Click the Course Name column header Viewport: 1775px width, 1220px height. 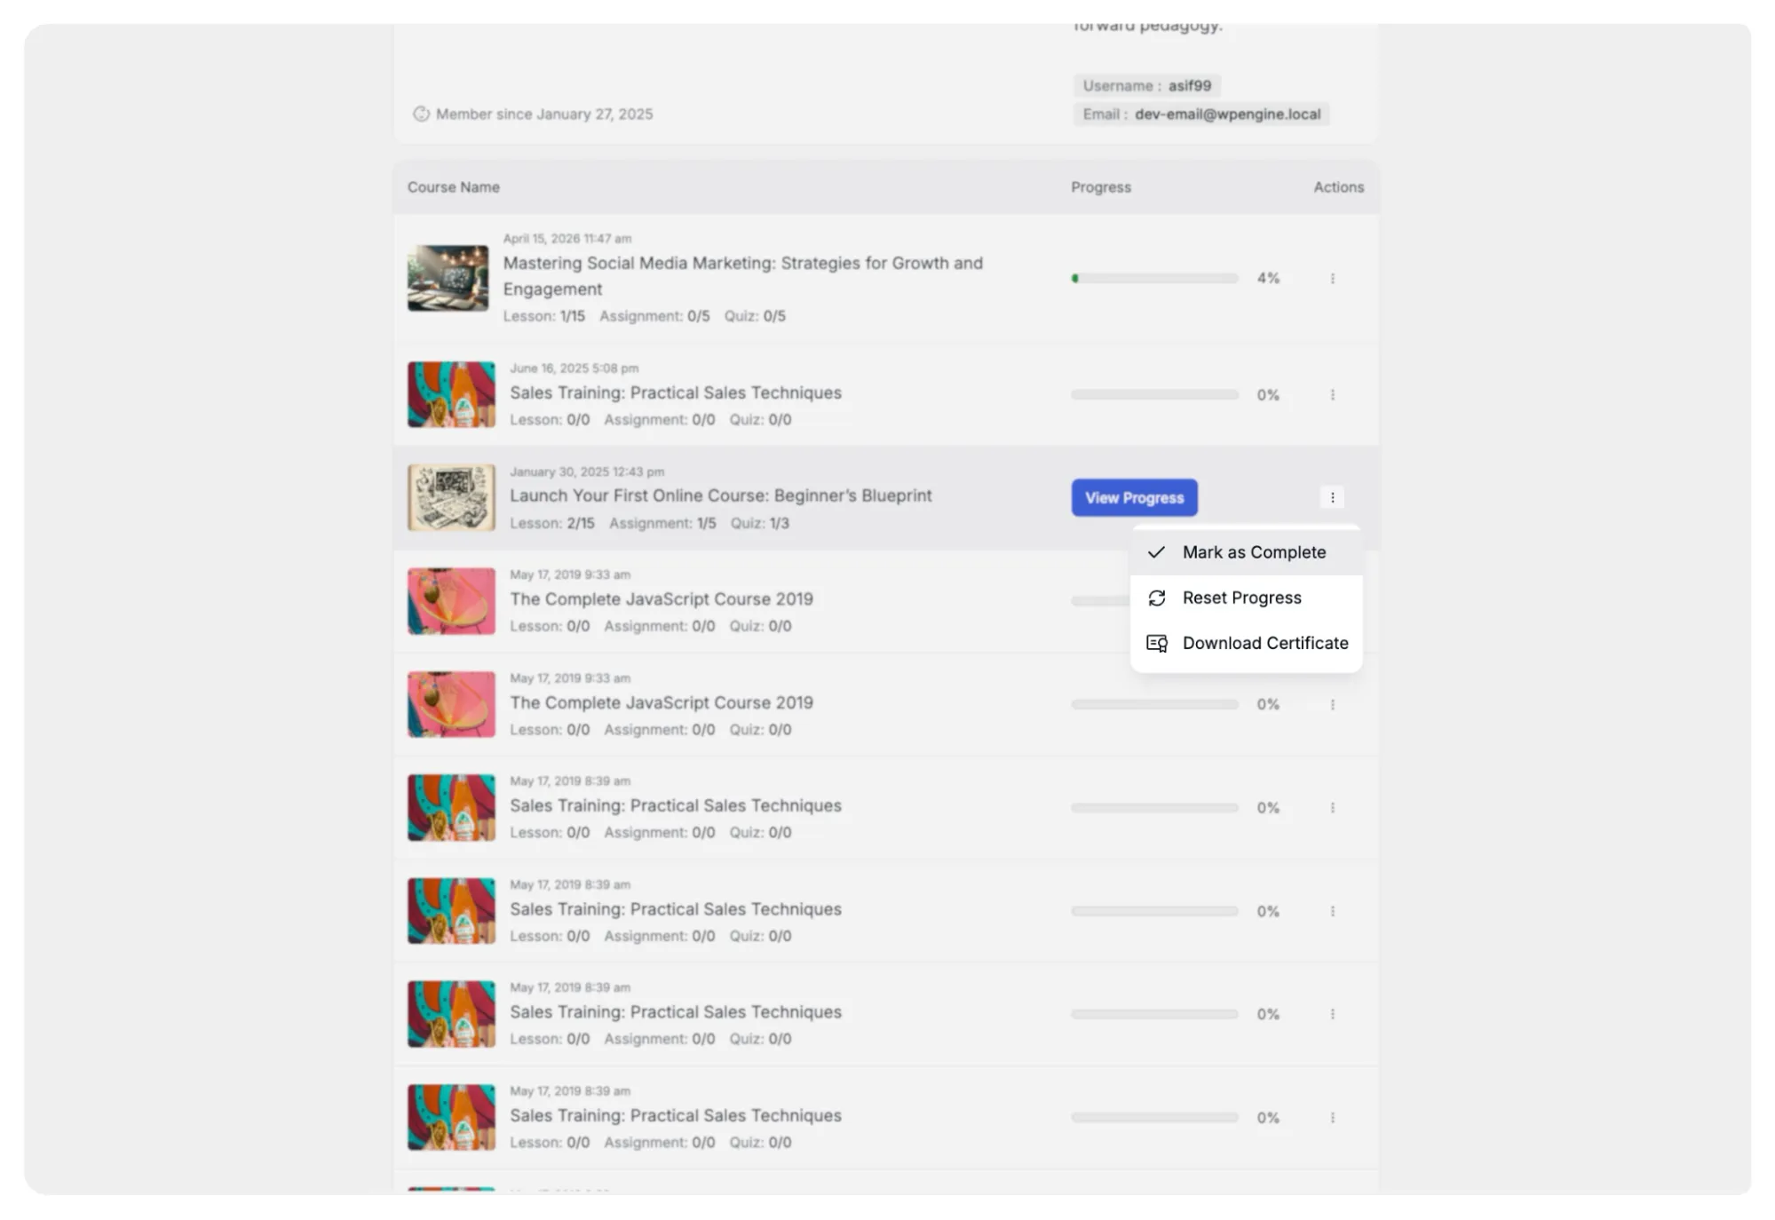pos(453,187)
